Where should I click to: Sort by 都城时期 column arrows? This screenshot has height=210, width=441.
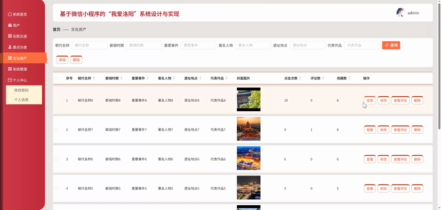point(121,78)
